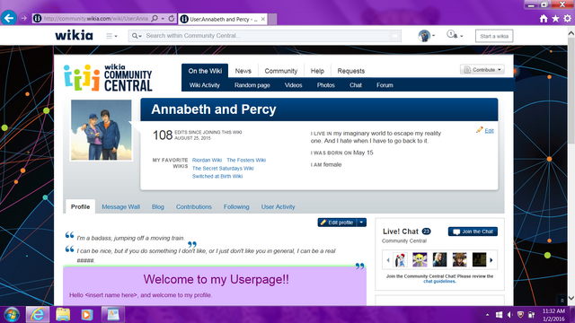Viewport: 575px width, 323px height.
Task: Expand the Contribute dropdown
Action: pos(482,70)
